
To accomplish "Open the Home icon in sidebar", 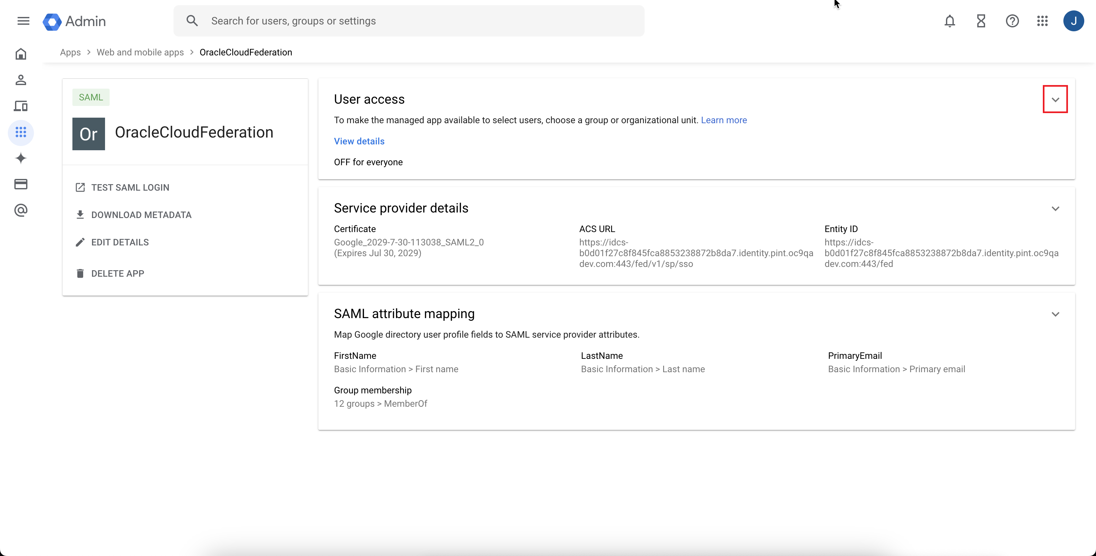I will coord(21,54).
